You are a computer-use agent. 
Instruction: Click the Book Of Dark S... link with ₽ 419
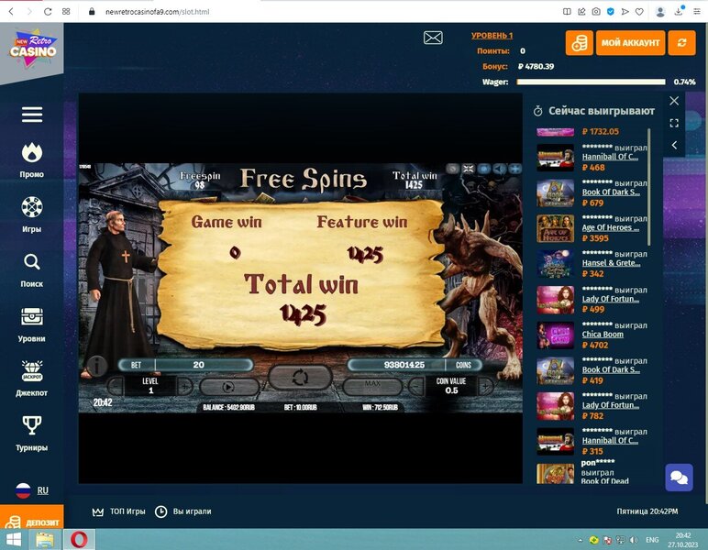tap(611, 370)
